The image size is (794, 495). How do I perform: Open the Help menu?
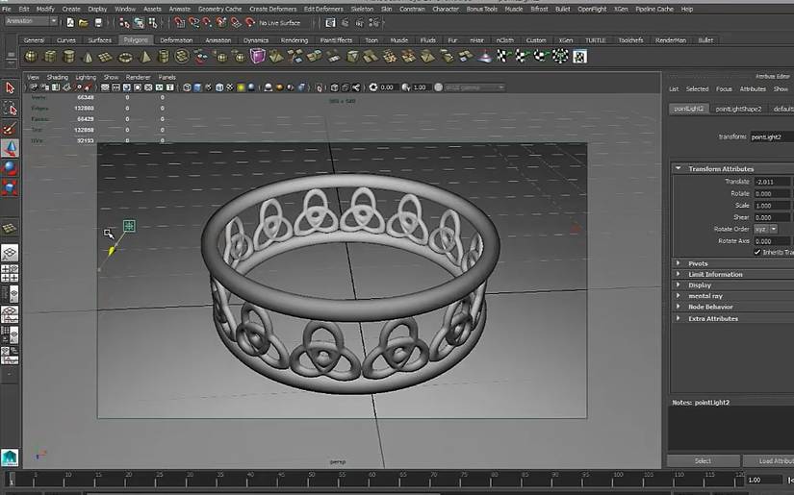tap(686, 9)
